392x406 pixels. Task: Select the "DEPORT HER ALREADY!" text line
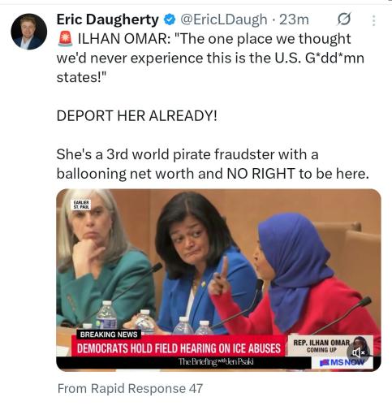(136, 116)
